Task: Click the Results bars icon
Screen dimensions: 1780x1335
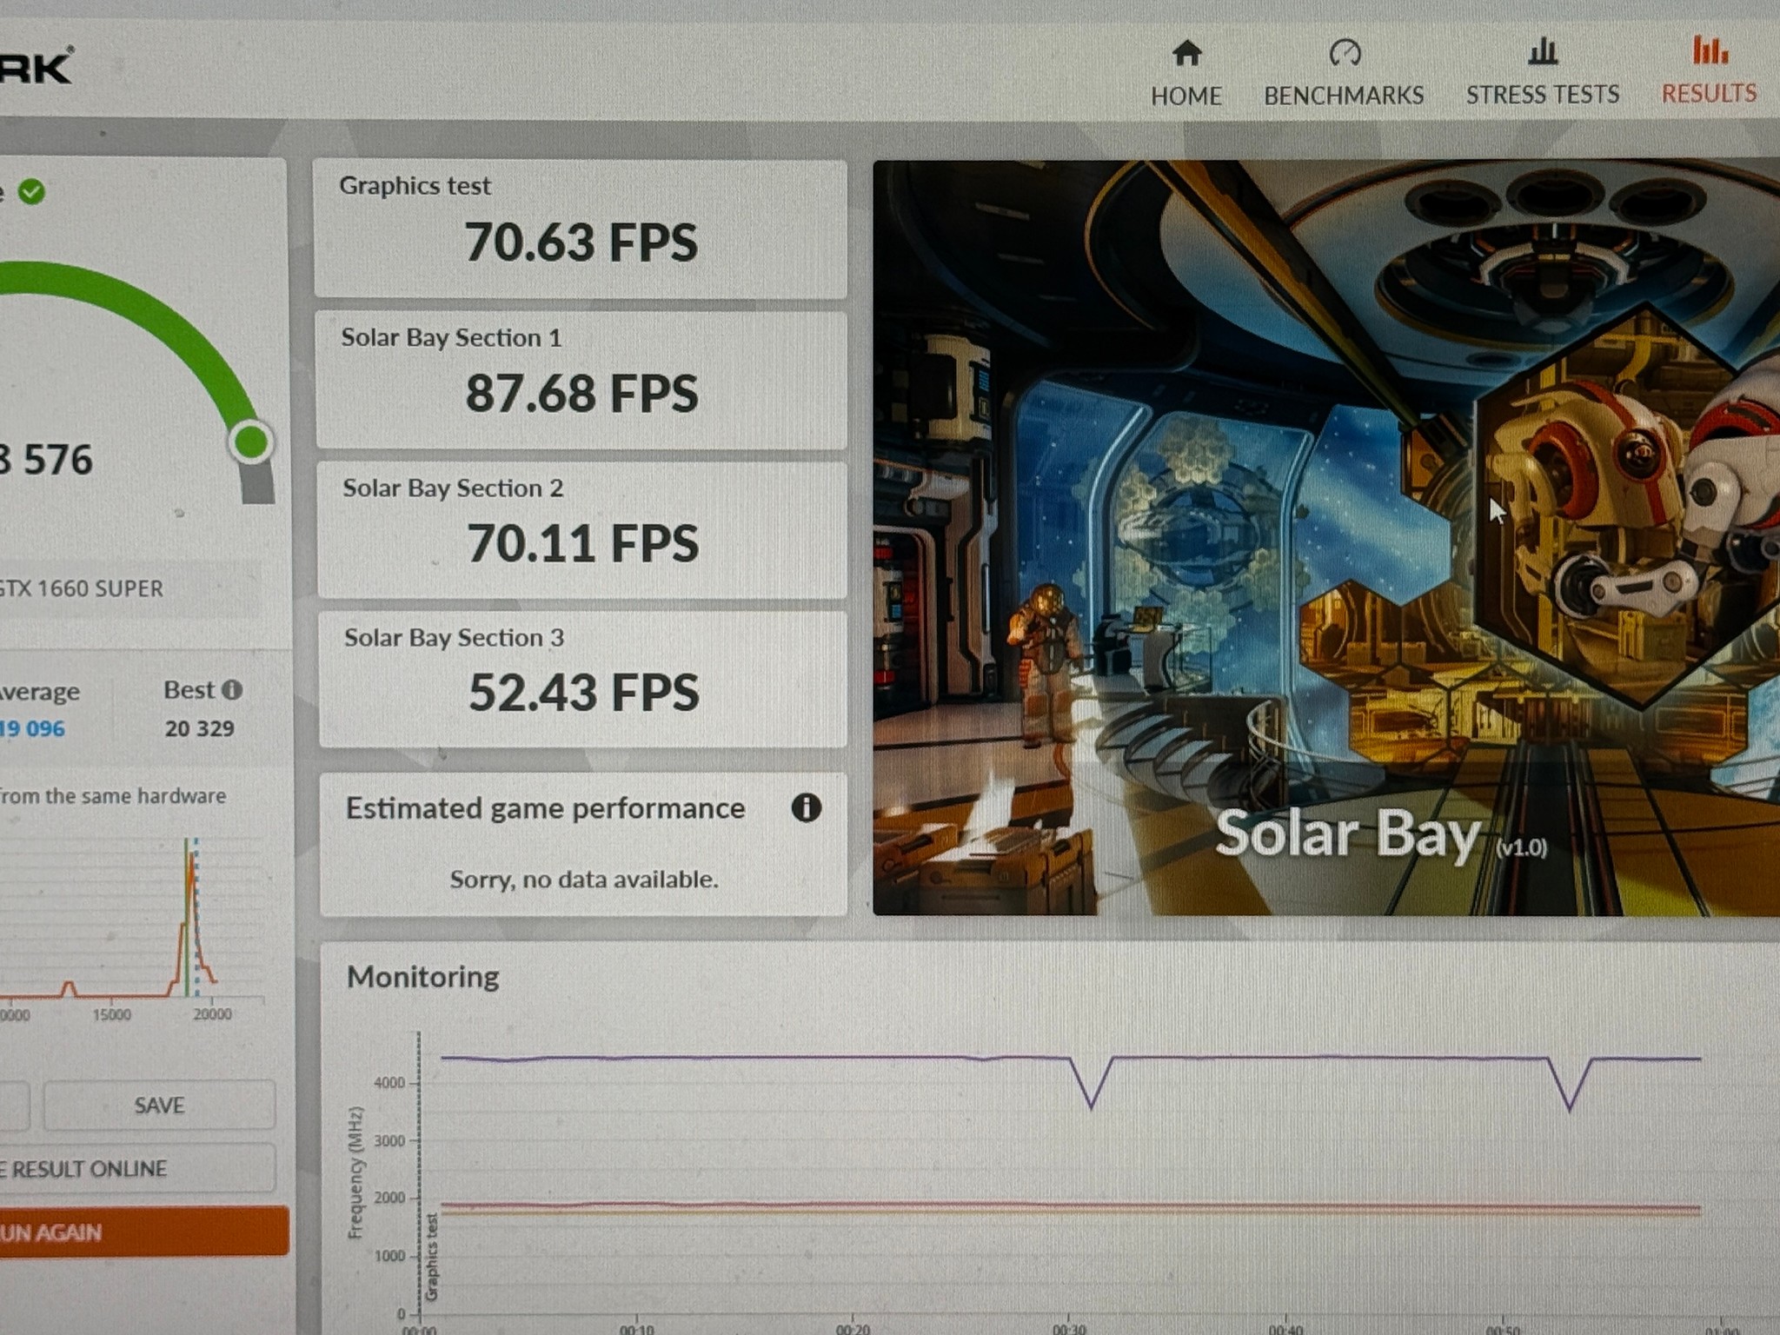Action: pos(1710,50)
